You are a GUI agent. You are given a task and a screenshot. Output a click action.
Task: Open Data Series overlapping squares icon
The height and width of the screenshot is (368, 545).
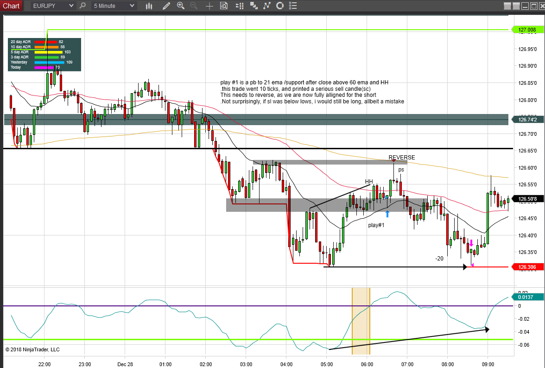click(x=254, y=6)
